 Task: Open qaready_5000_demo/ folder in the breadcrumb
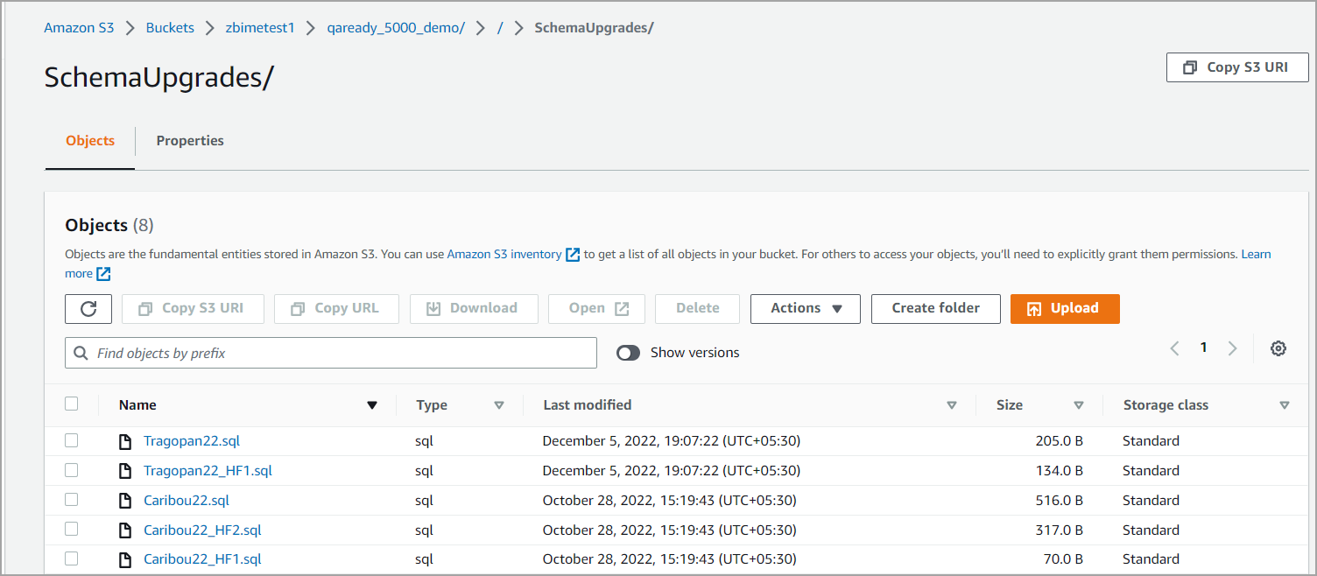(396, 28)
